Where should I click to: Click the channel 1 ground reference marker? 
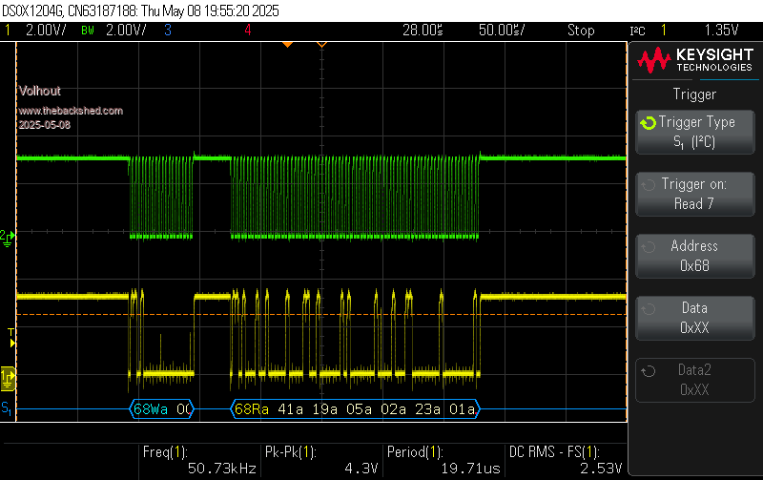click(x=9, y=378)
